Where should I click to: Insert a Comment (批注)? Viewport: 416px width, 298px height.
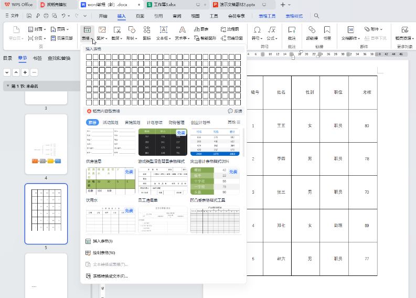292,33
